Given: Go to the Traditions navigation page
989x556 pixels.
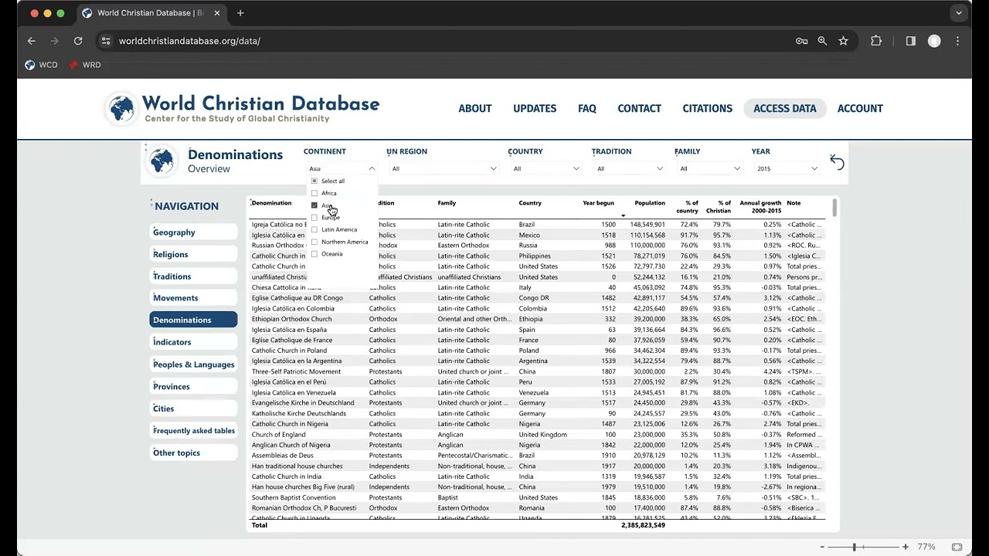Looking at the screenshot, I should pos(193,276).
